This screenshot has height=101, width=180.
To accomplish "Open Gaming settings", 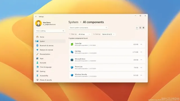I will click(x=50, y=71).
